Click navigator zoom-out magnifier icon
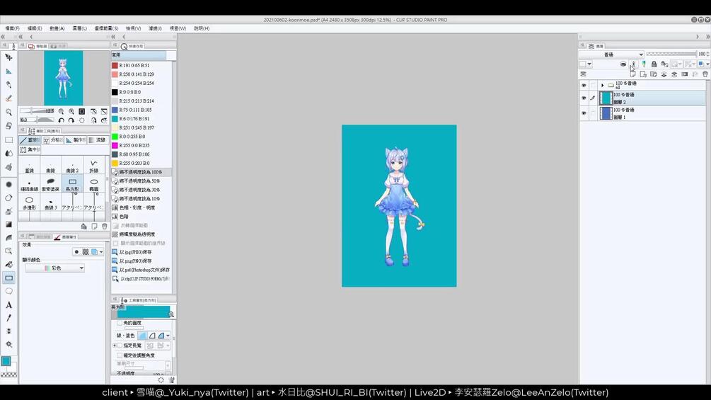The image size is (711, 400). (x=61, y=112)
